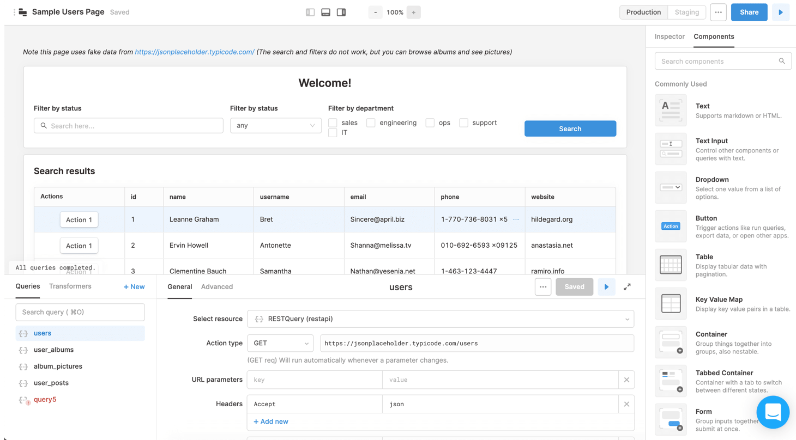Open the jsonplaceholder.typicode.com link
This screenshot has height=440, width=796.
(x=195, y=52)
